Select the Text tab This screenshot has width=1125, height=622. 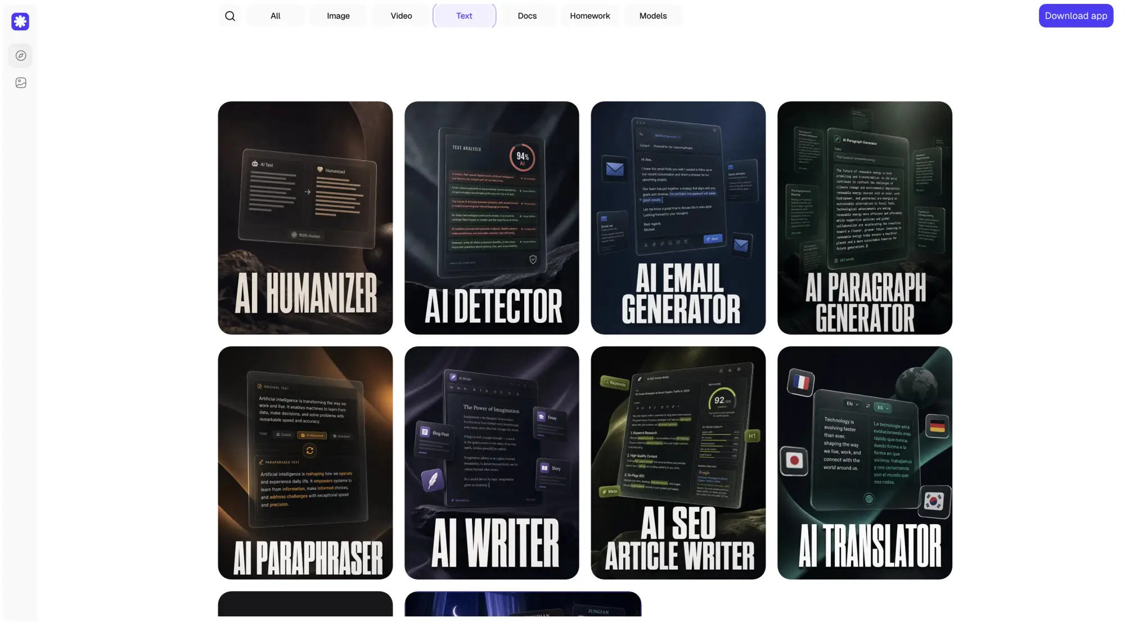[x=464, y=16]
